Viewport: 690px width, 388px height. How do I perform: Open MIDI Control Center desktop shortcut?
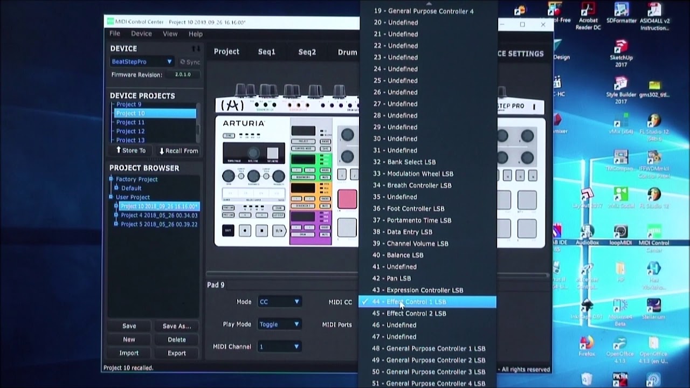tap(653, 238)
